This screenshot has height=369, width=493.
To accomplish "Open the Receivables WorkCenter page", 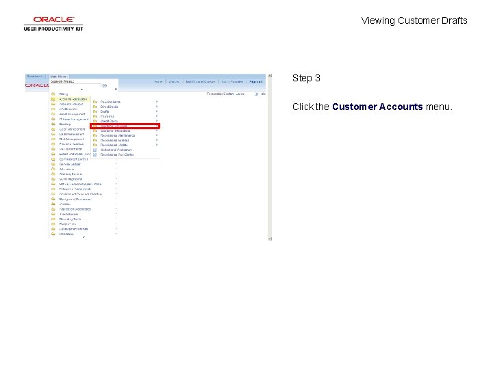I will pos(116,154).
